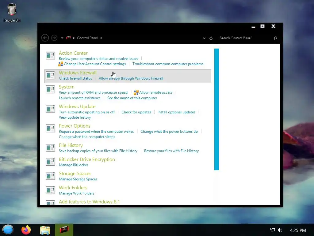The height and width of the screenshot is (236, 314).
Task: Open View amount of RAM and processor speed
Action: (x=93, y=92)
